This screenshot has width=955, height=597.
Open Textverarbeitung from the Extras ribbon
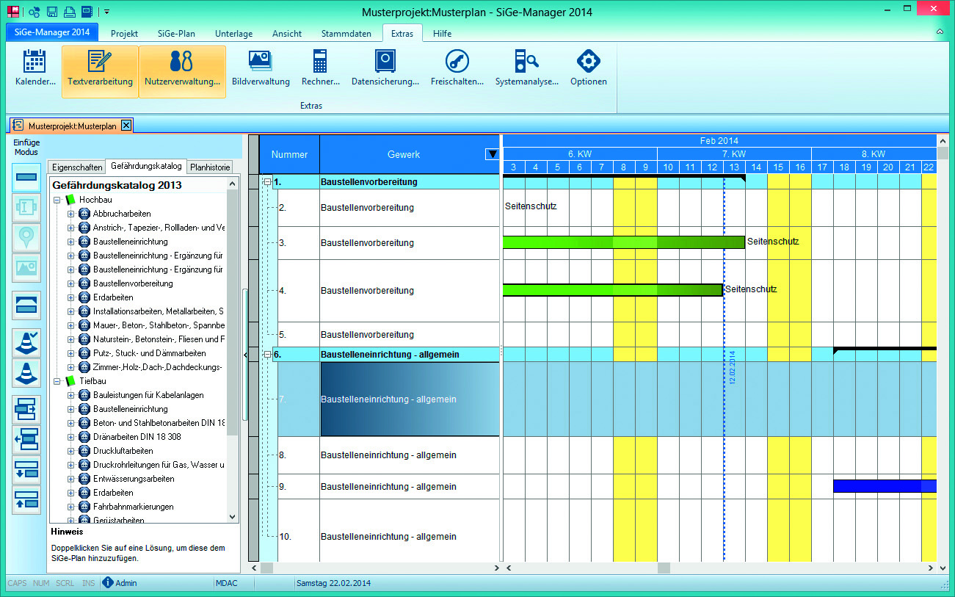100,70
